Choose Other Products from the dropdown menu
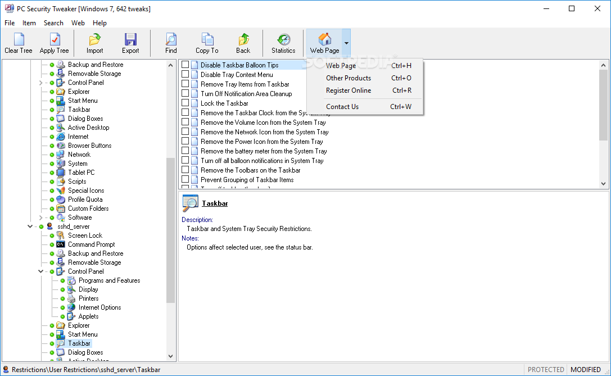611x376 pixels. pyautogui.click(x=365, y=78)
